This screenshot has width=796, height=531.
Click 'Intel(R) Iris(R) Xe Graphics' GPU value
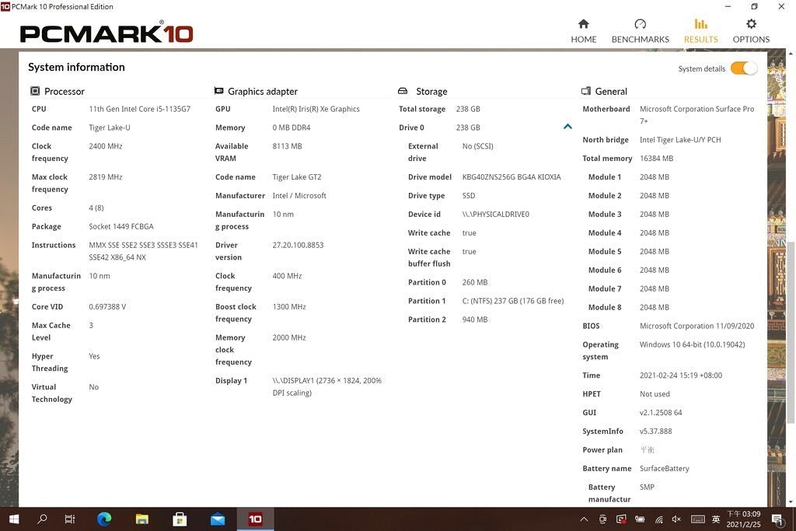click(316, 109)
